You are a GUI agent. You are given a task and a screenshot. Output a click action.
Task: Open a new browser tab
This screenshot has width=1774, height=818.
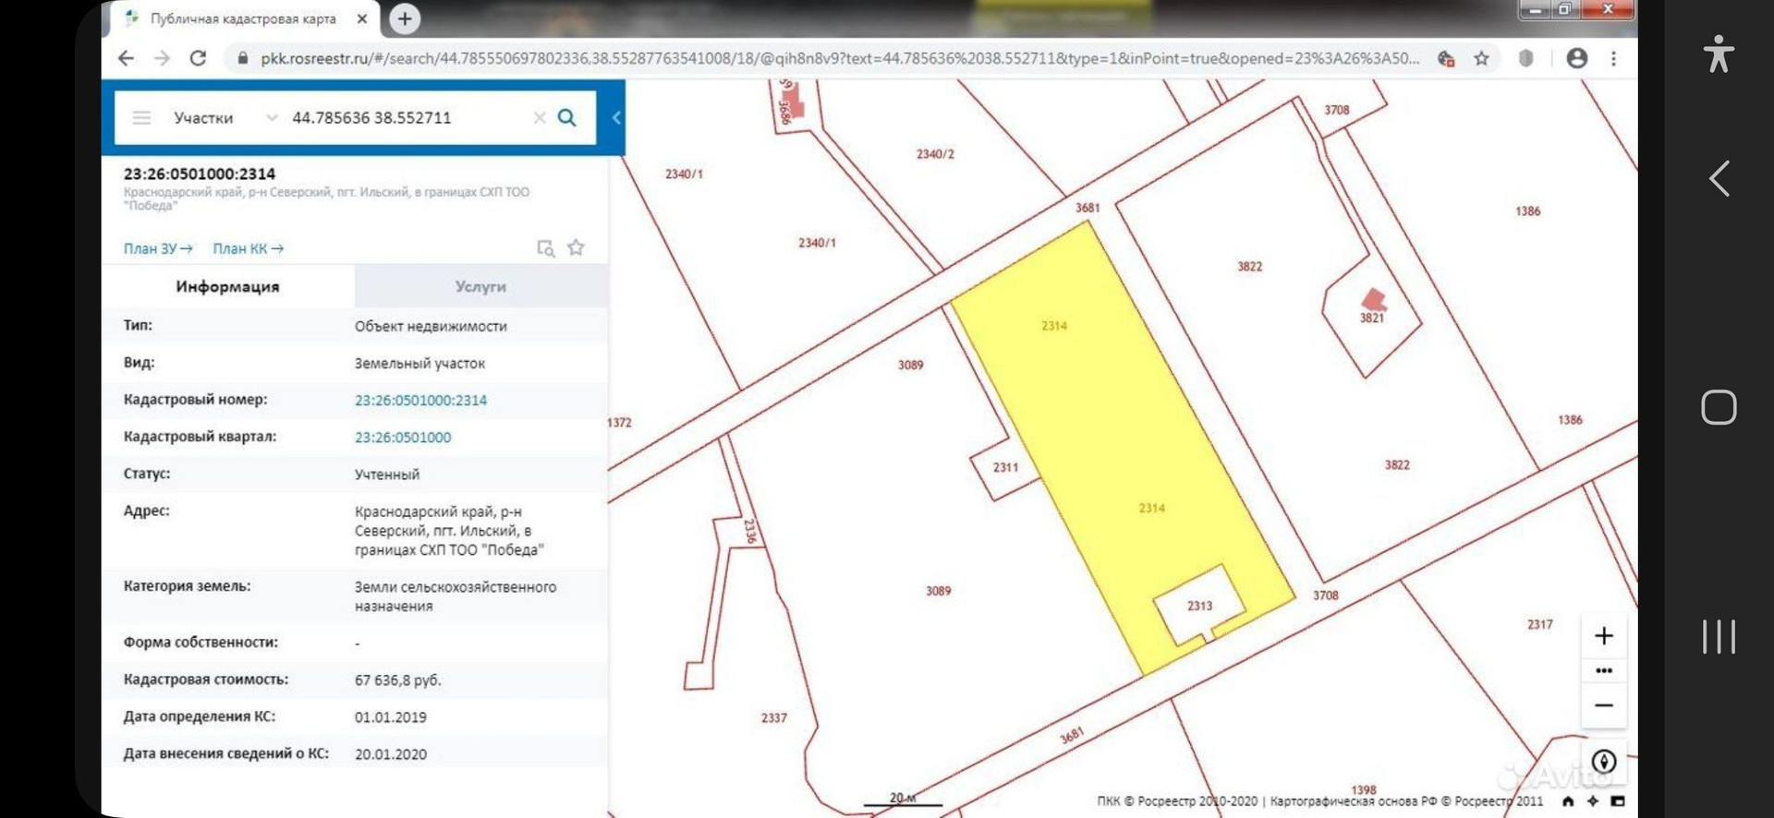tap(404, 18)
